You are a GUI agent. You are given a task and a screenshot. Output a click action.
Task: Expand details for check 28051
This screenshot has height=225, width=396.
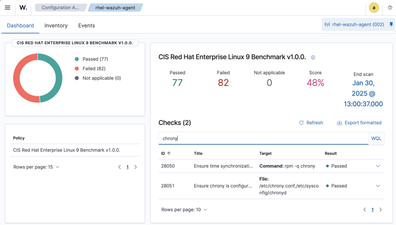click(x=378, y=186)
